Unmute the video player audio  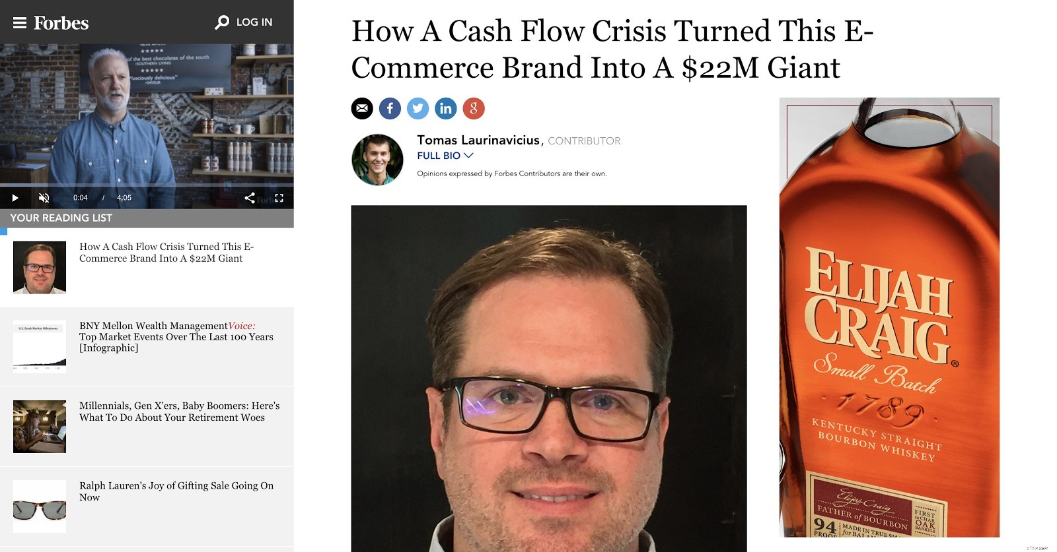(x=44, y=197)
